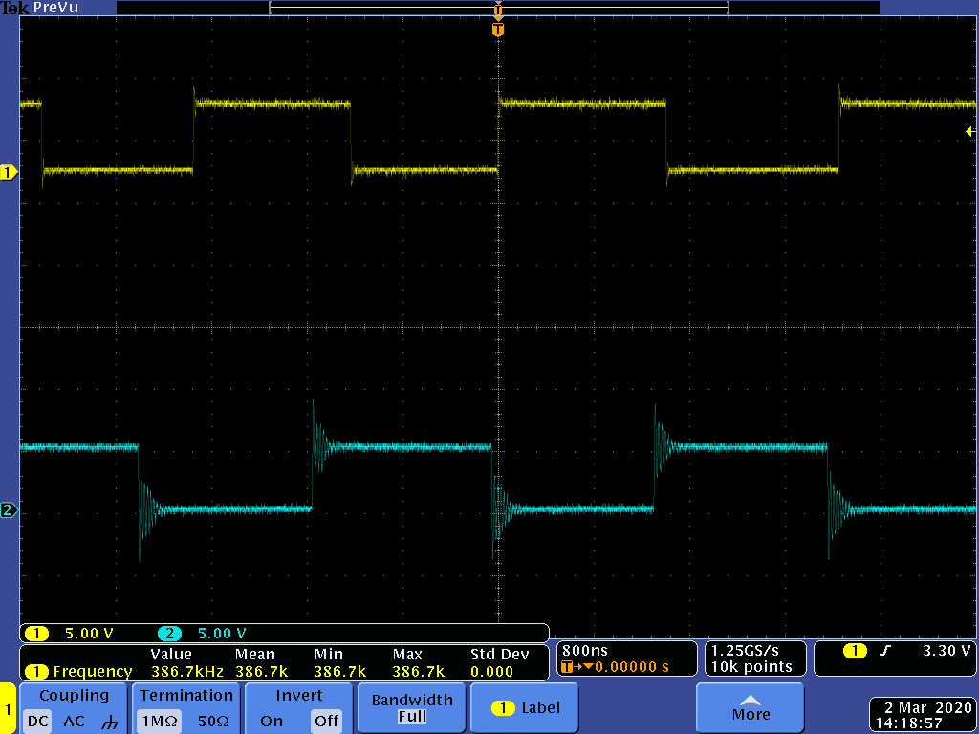979x734 pixels.
Task: Click the 10k points record length readout
Action: [x=751, y=666]
